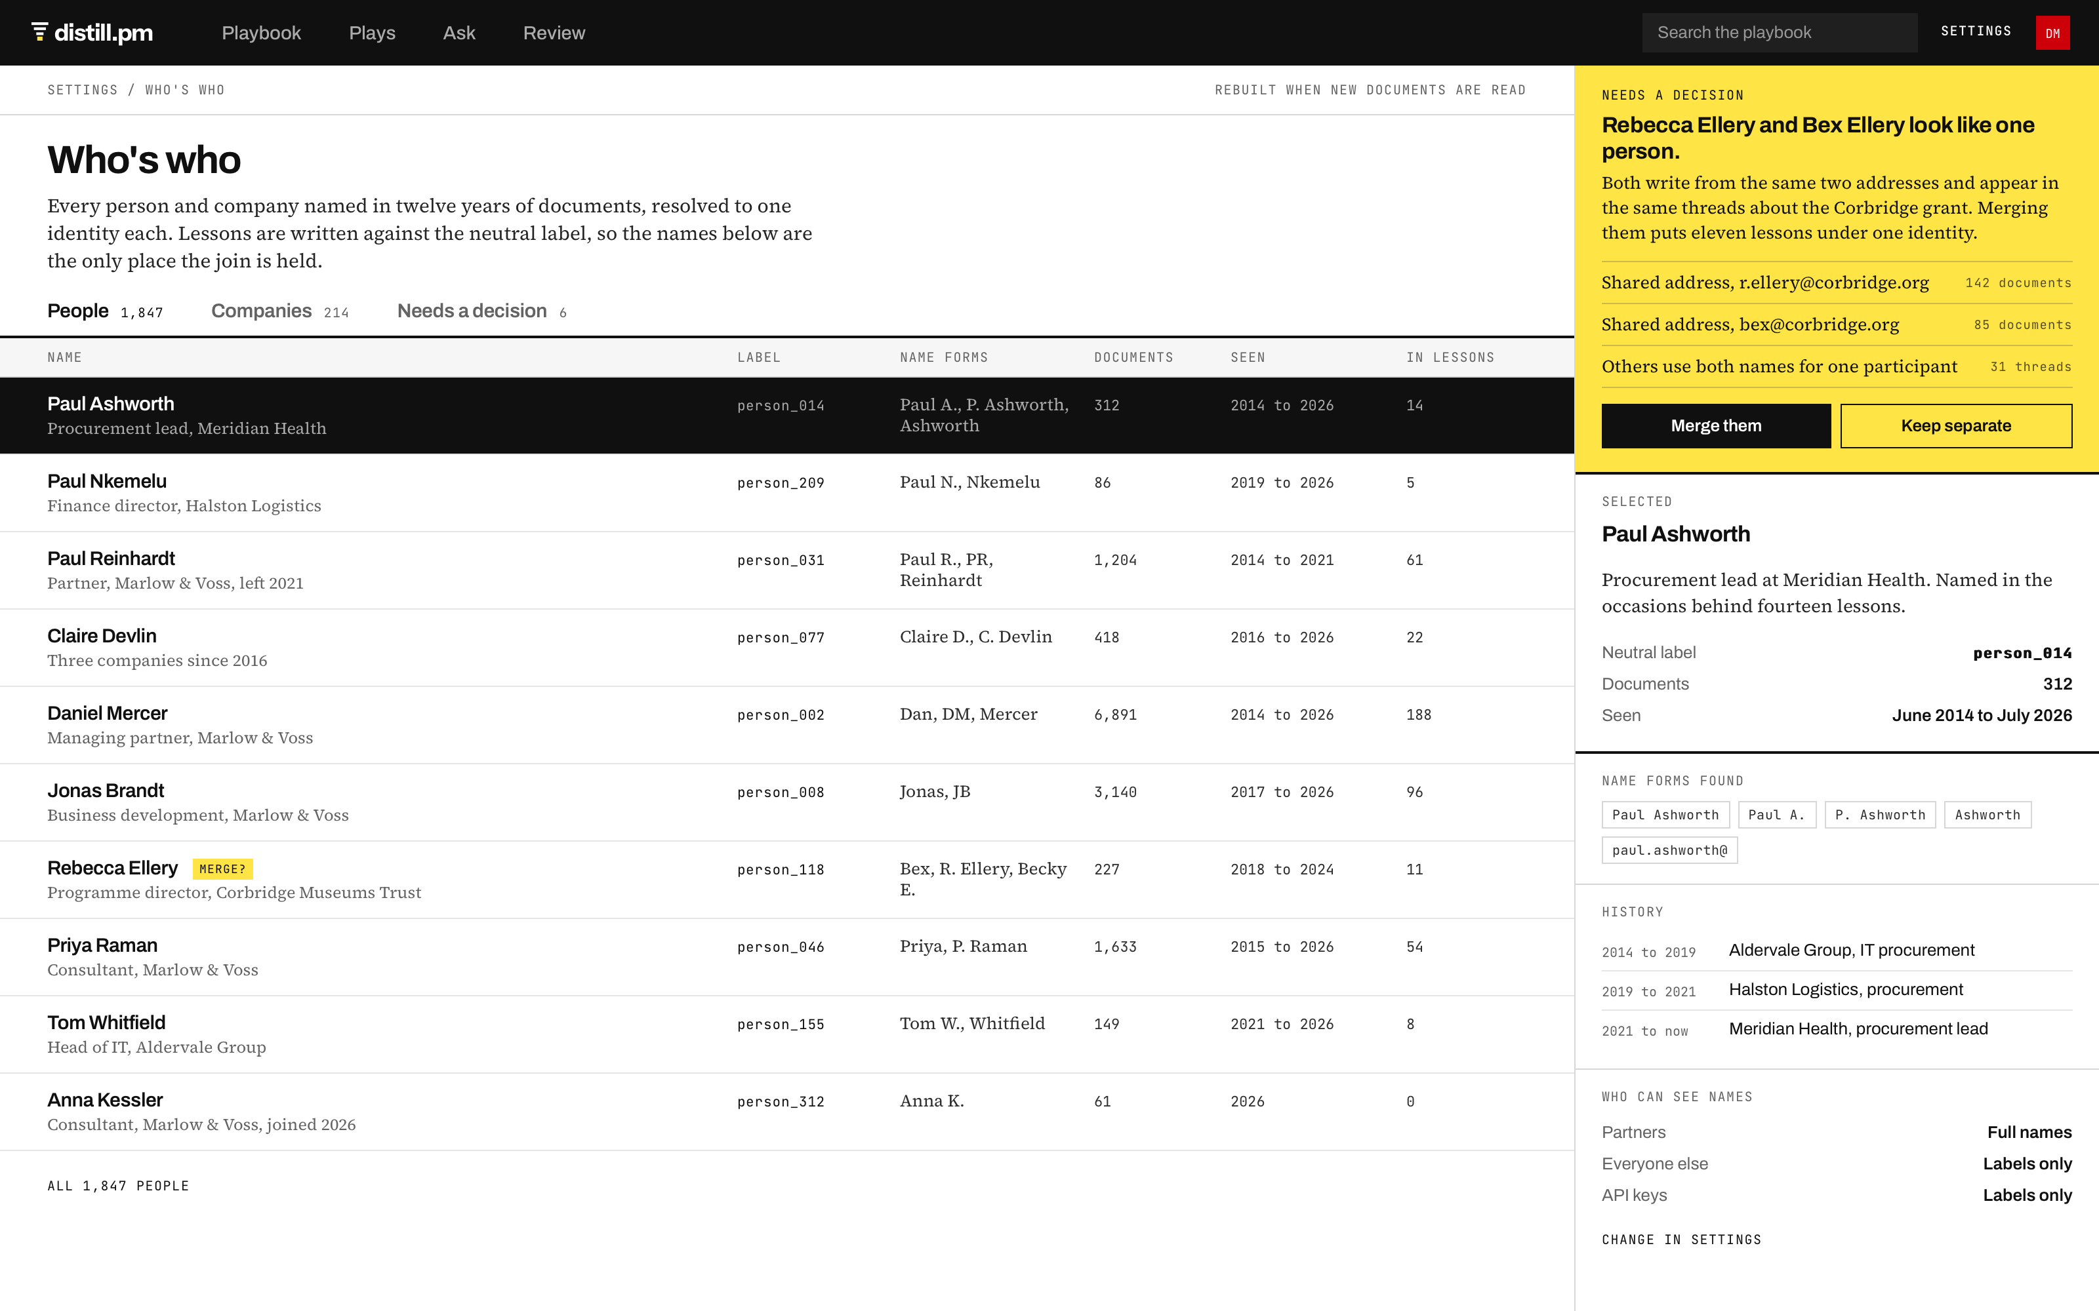Click Change in settings link
The image size is (2099, 1311).
(1681, 1239)
